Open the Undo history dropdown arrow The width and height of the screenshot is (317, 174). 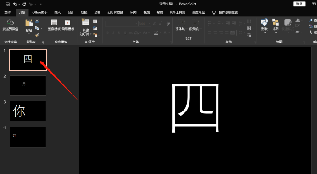[19, 4]
